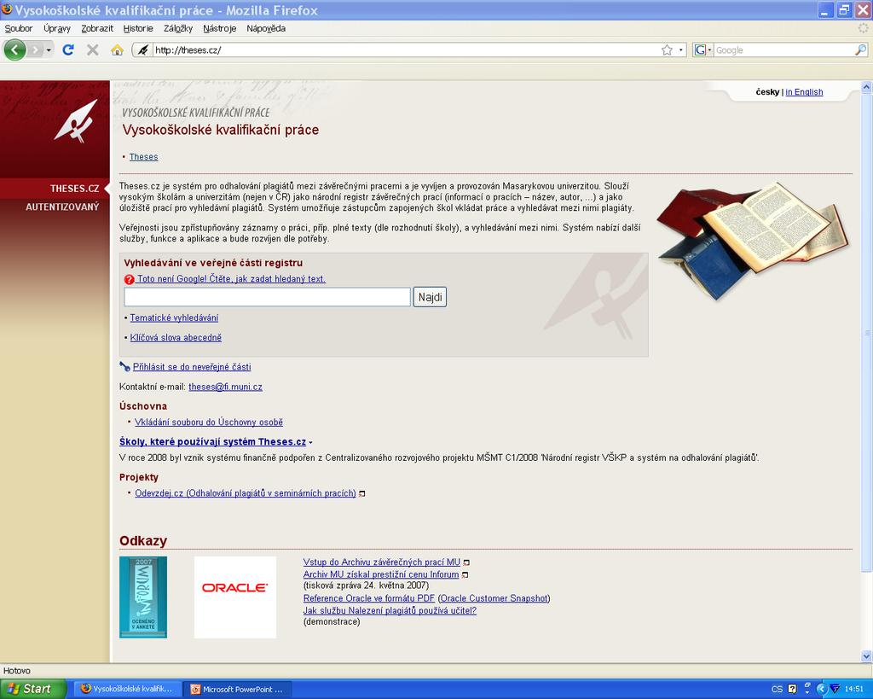Image resolution: width=873 pixels, height=699 pixels.
Task: Click the vertical scrollbar thumb
Action: point(866,332)
